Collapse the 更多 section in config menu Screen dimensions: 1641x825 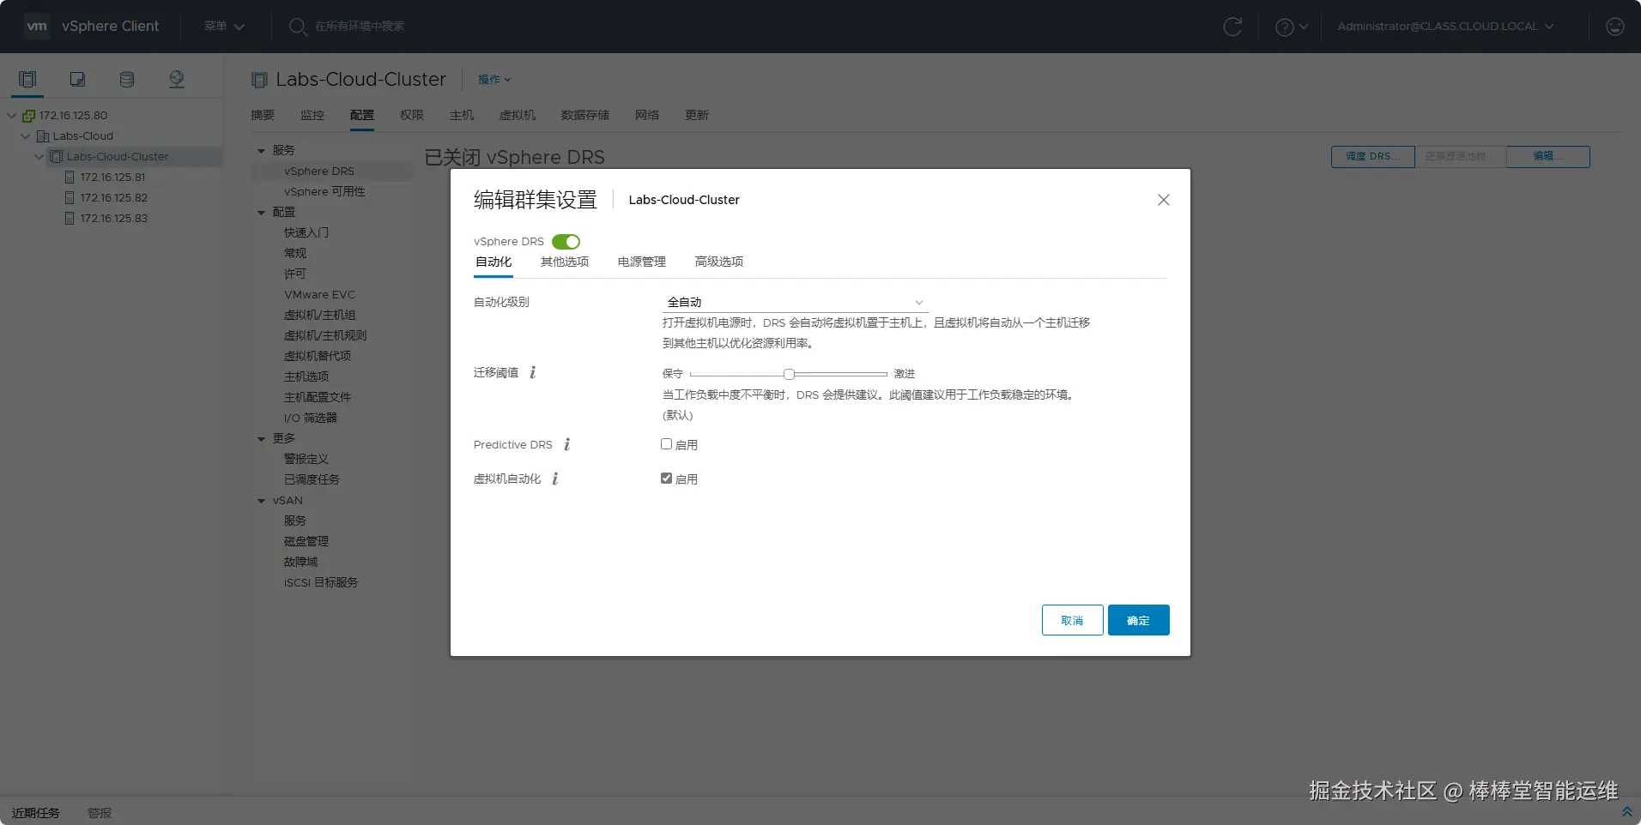point(262,439)
